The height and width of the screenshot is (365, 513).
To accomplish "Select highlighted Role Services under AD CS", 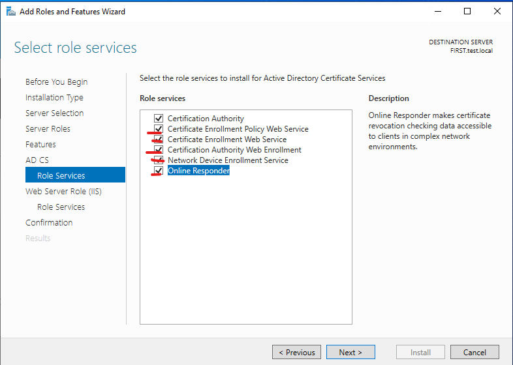I will [75, 175].
